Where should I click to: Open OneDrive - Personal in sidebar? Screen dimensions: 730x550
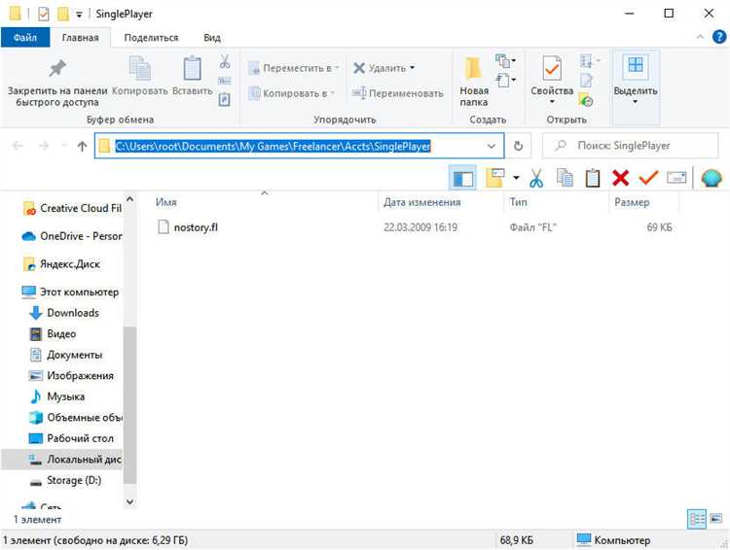coord(72,236)
